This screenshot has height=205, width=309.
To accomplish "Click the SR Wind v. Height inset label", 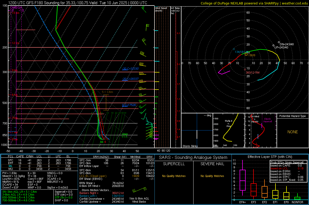I will point(255,119).
